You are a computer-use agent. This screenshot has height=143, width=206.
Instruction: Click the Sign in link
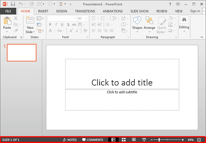(x=195, y=11)
